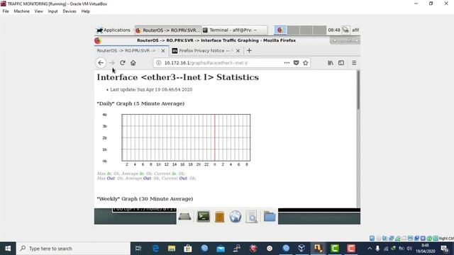Image resolution: width=454 pixels, height=255 pixels.
Task: Open the Firefox hamburger menu
Action: tap(354, 63)
